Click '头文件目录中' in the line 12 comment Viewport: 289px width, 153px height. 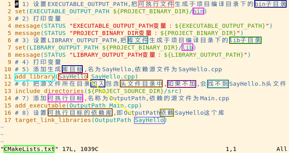point(141,84)
